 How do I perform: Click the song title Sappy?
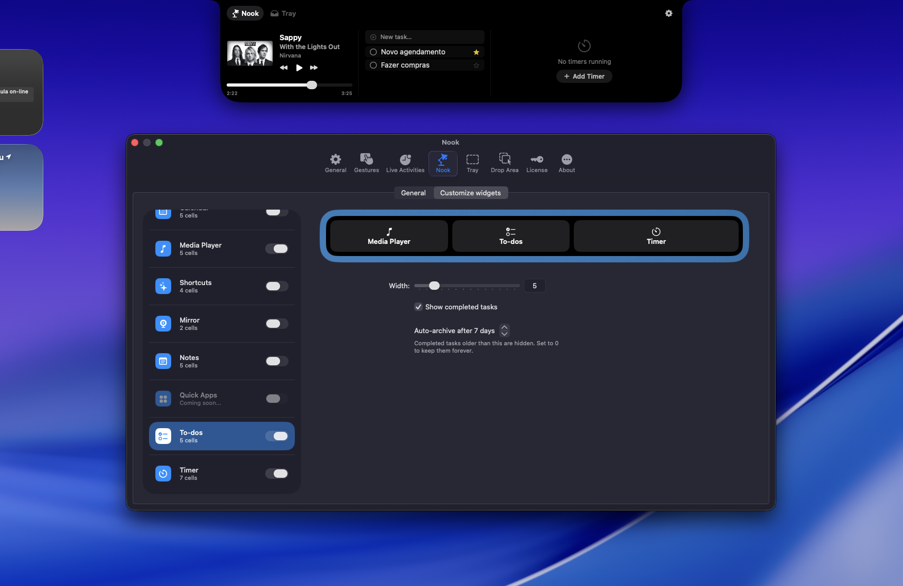pyautogui.click(x=291, y=37)
